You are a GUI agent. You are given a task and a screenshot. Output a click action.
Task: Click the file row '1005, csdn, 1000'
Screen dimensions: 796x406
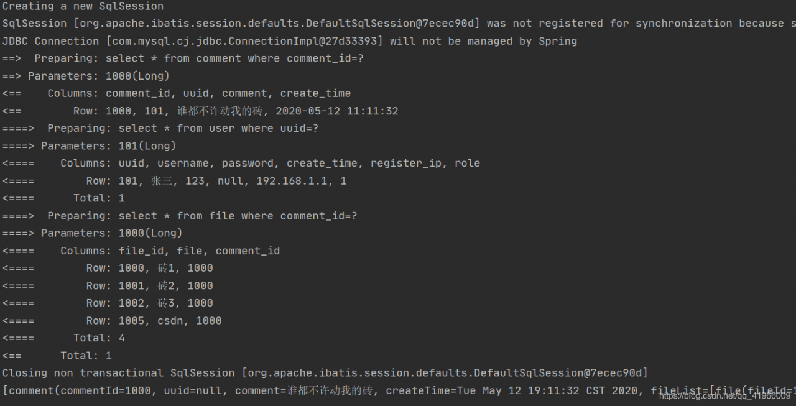(x=112, y=321)
